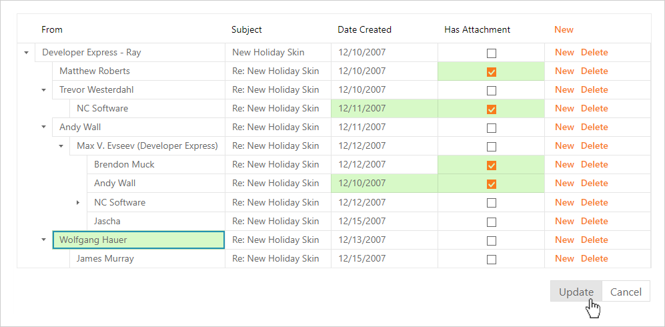
Task: Click New in the header row
Action: click(564, 29)
